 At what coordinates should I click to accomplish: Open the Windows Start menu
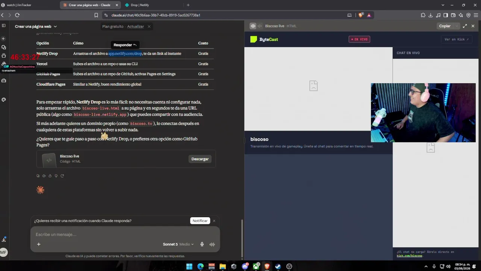click(189, 266)
